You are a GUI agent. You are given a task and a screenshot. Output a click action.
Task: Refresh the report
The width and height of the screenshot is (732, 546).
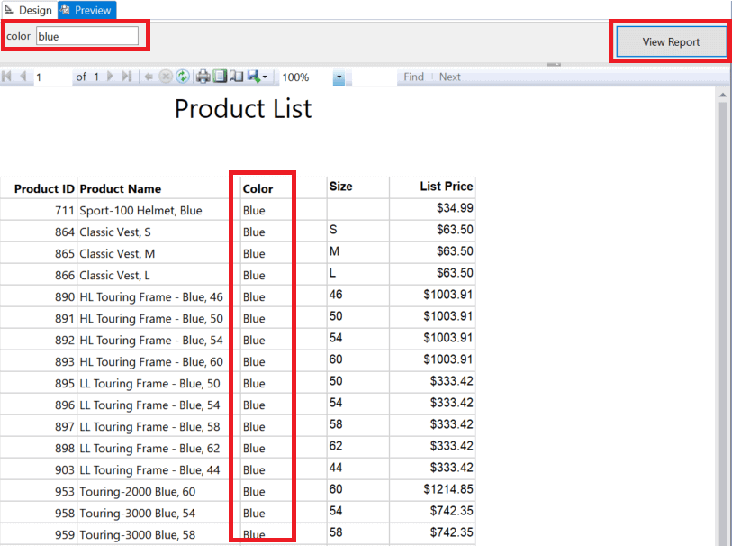click(183, 77)
